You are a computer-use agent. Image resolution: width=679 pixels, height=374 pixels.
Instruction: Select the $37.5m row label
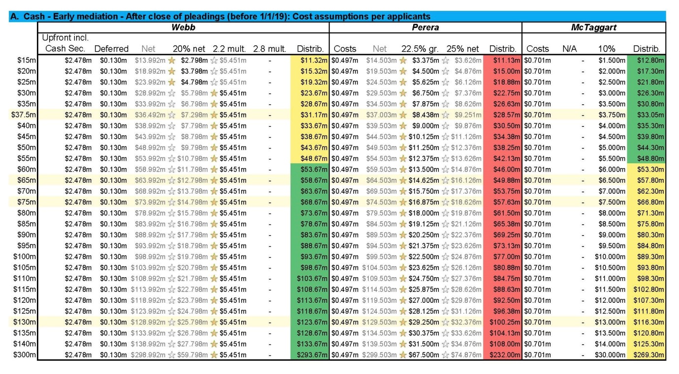point(23,115)
